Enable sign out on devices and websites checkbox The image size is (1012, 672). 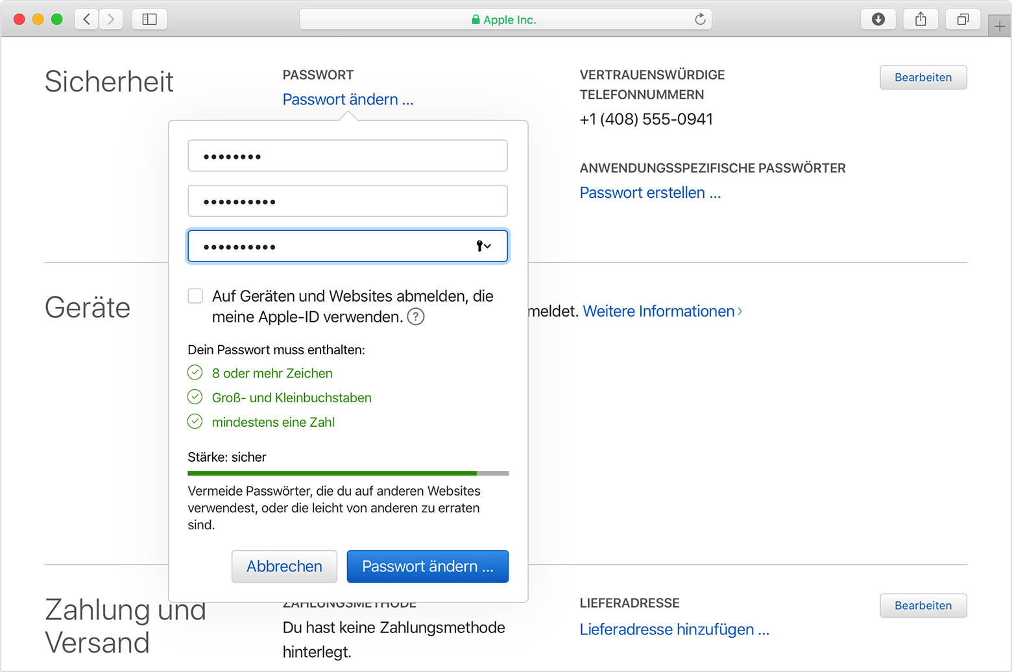[195, 296]
